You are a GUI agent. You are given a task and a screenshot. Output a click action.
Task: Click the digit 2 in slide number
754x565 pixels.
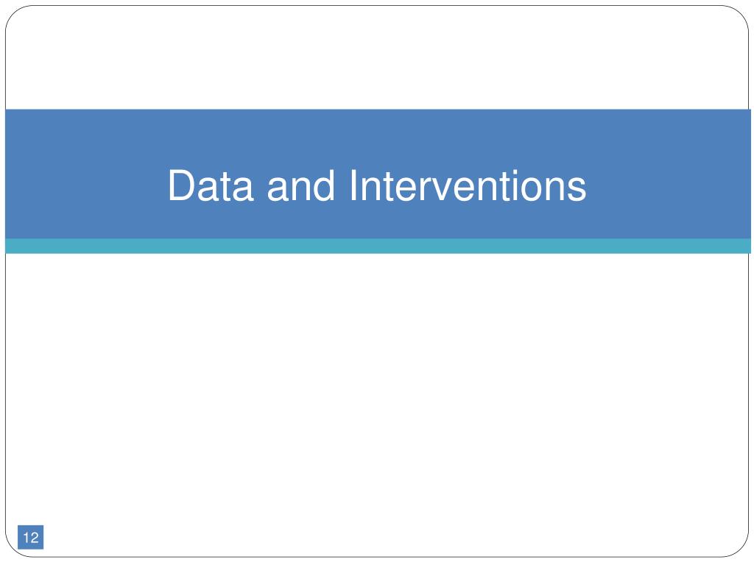(34, 537)
